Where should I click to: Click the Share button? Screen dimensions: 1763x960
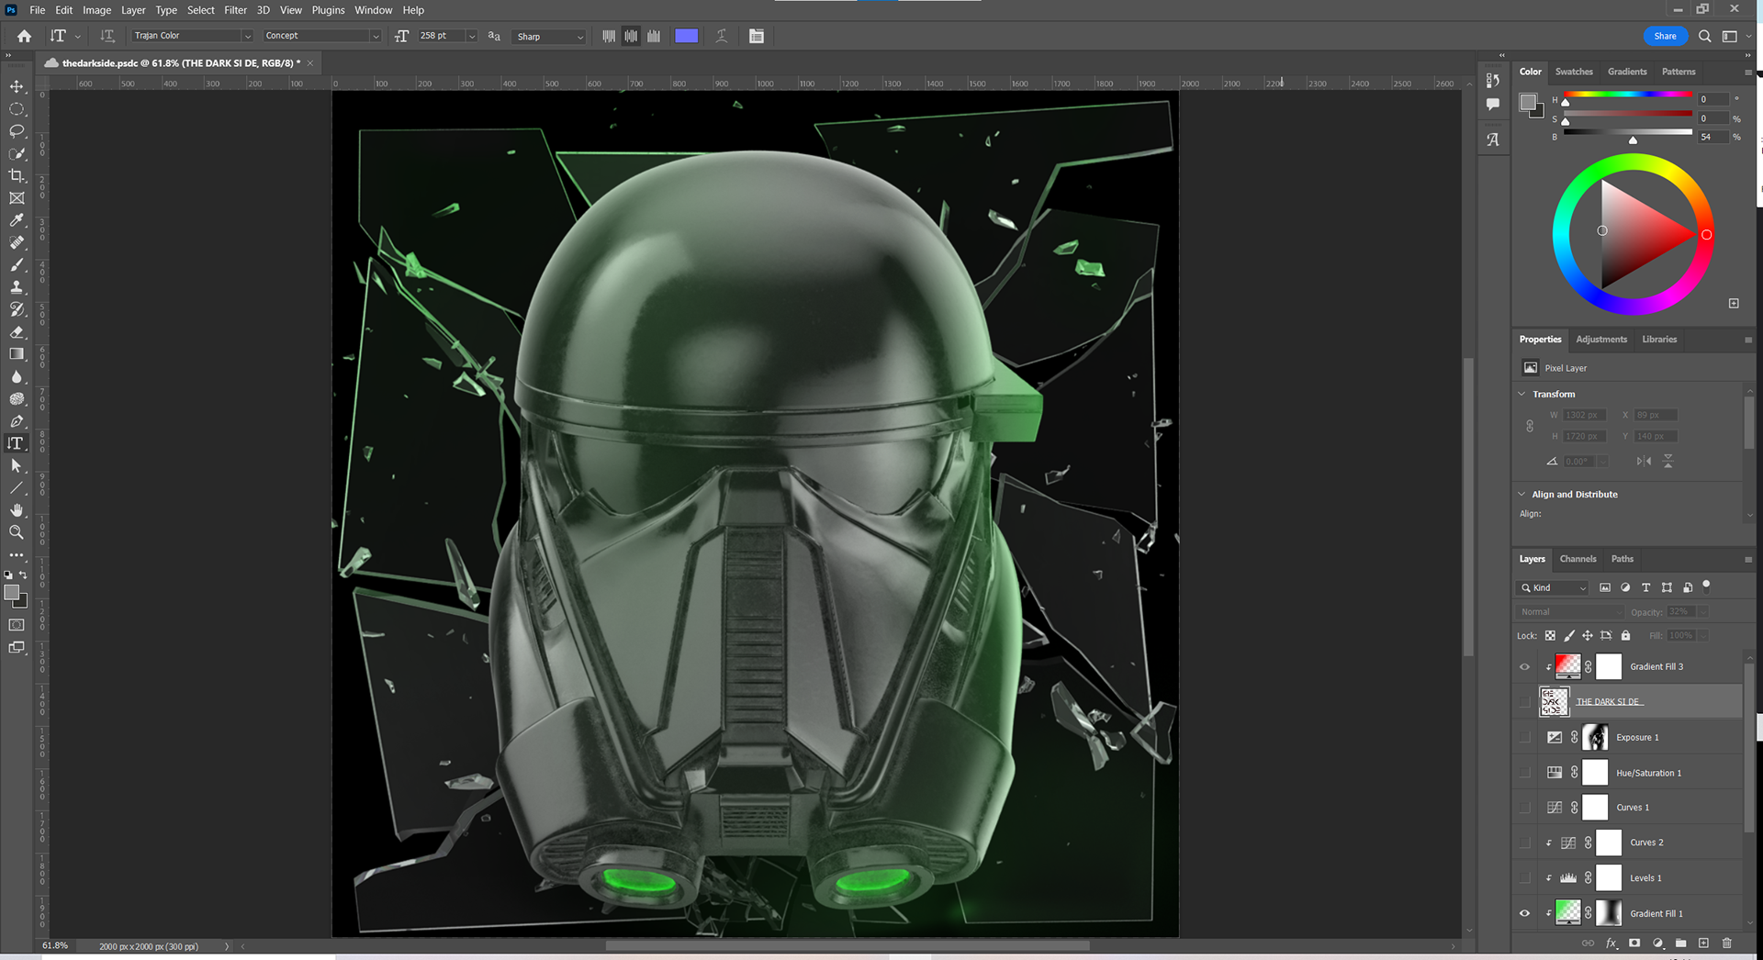click(x=1665, y=36)
